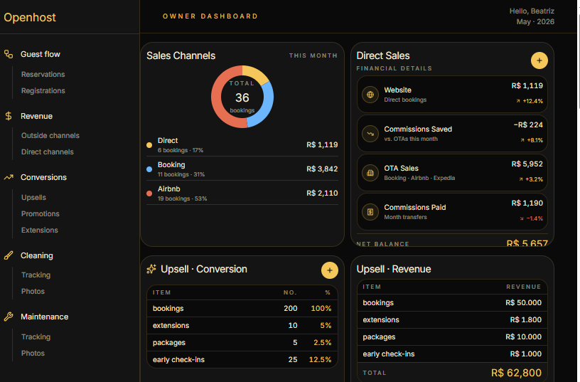580x382 pixels.
Task: Select the Guest flow section heading
Action: (x=41, y=54)
